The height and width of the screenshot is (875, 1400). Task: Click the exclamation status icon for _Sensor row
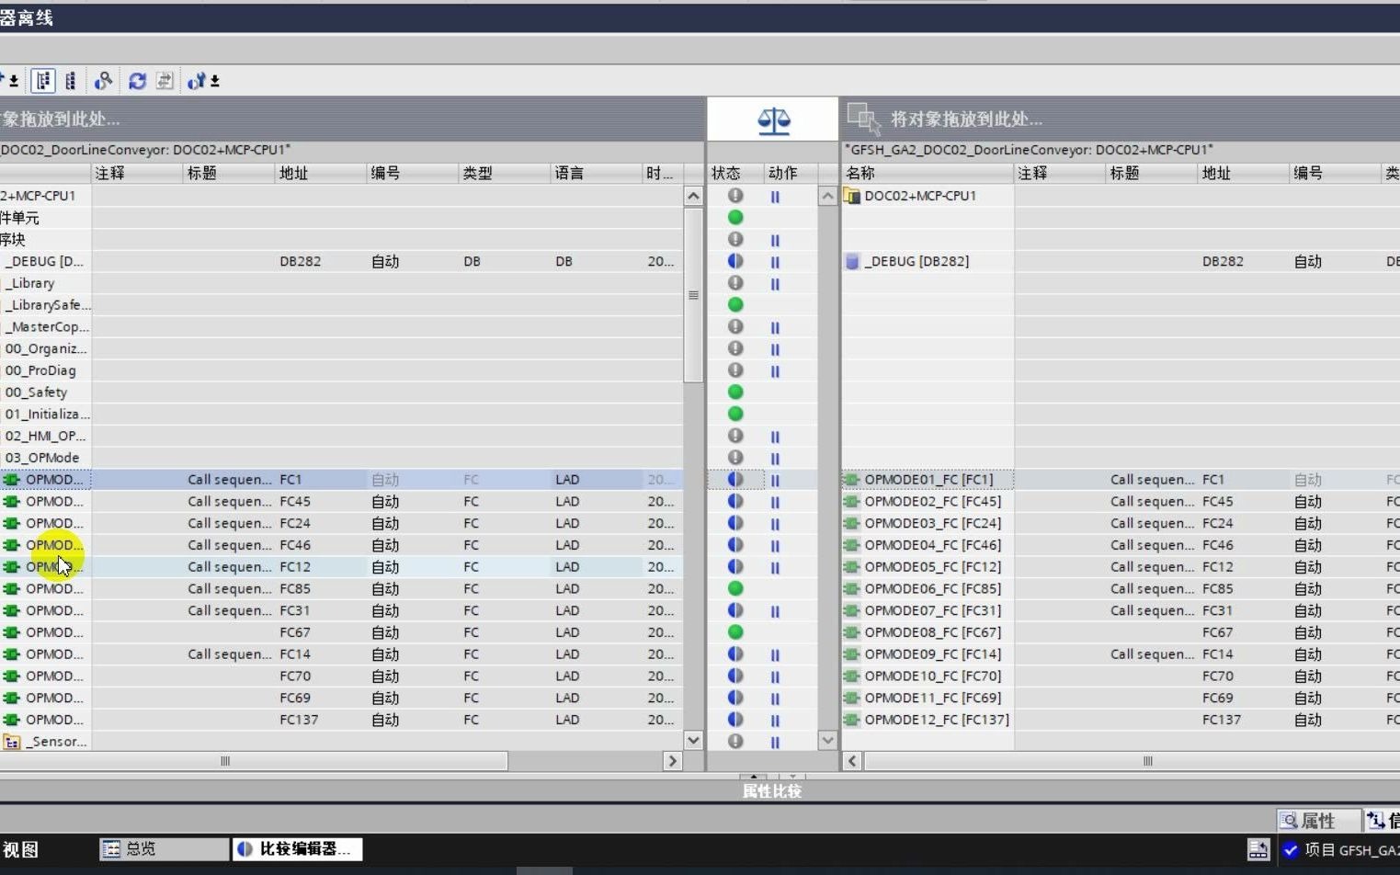click(x=735, y=741)
